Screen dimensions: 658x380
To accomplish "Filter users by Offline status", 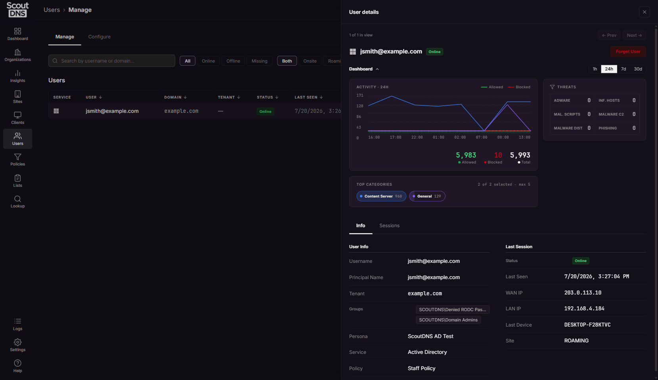I will pos(233,61).
